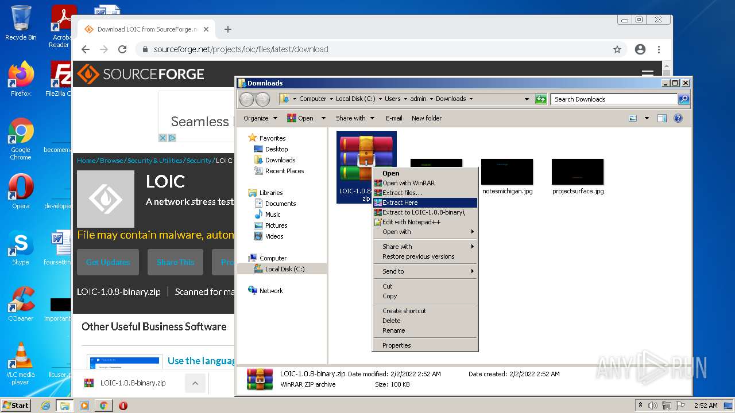The height and width of the screenshot is (413, 735).
Task: Open the address bar history dropdown
Action: (527, 99)
